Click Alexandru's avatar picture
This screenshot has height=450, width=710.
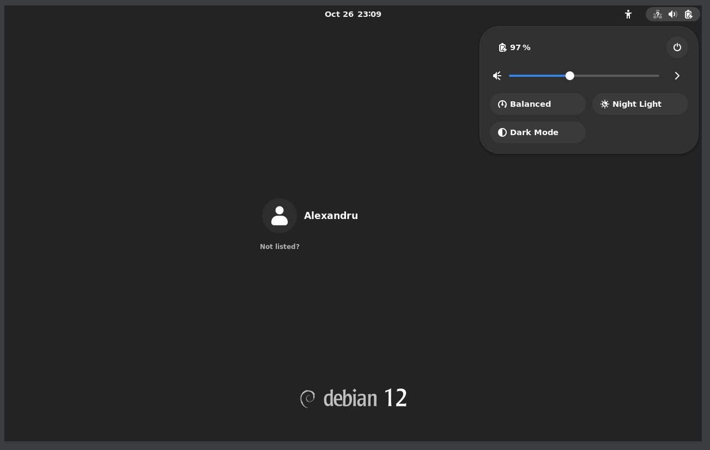(280, 215)
